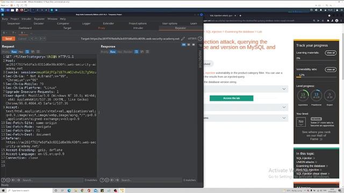
Task: Edit target with the pencil icon
Action: coord(183,39)
